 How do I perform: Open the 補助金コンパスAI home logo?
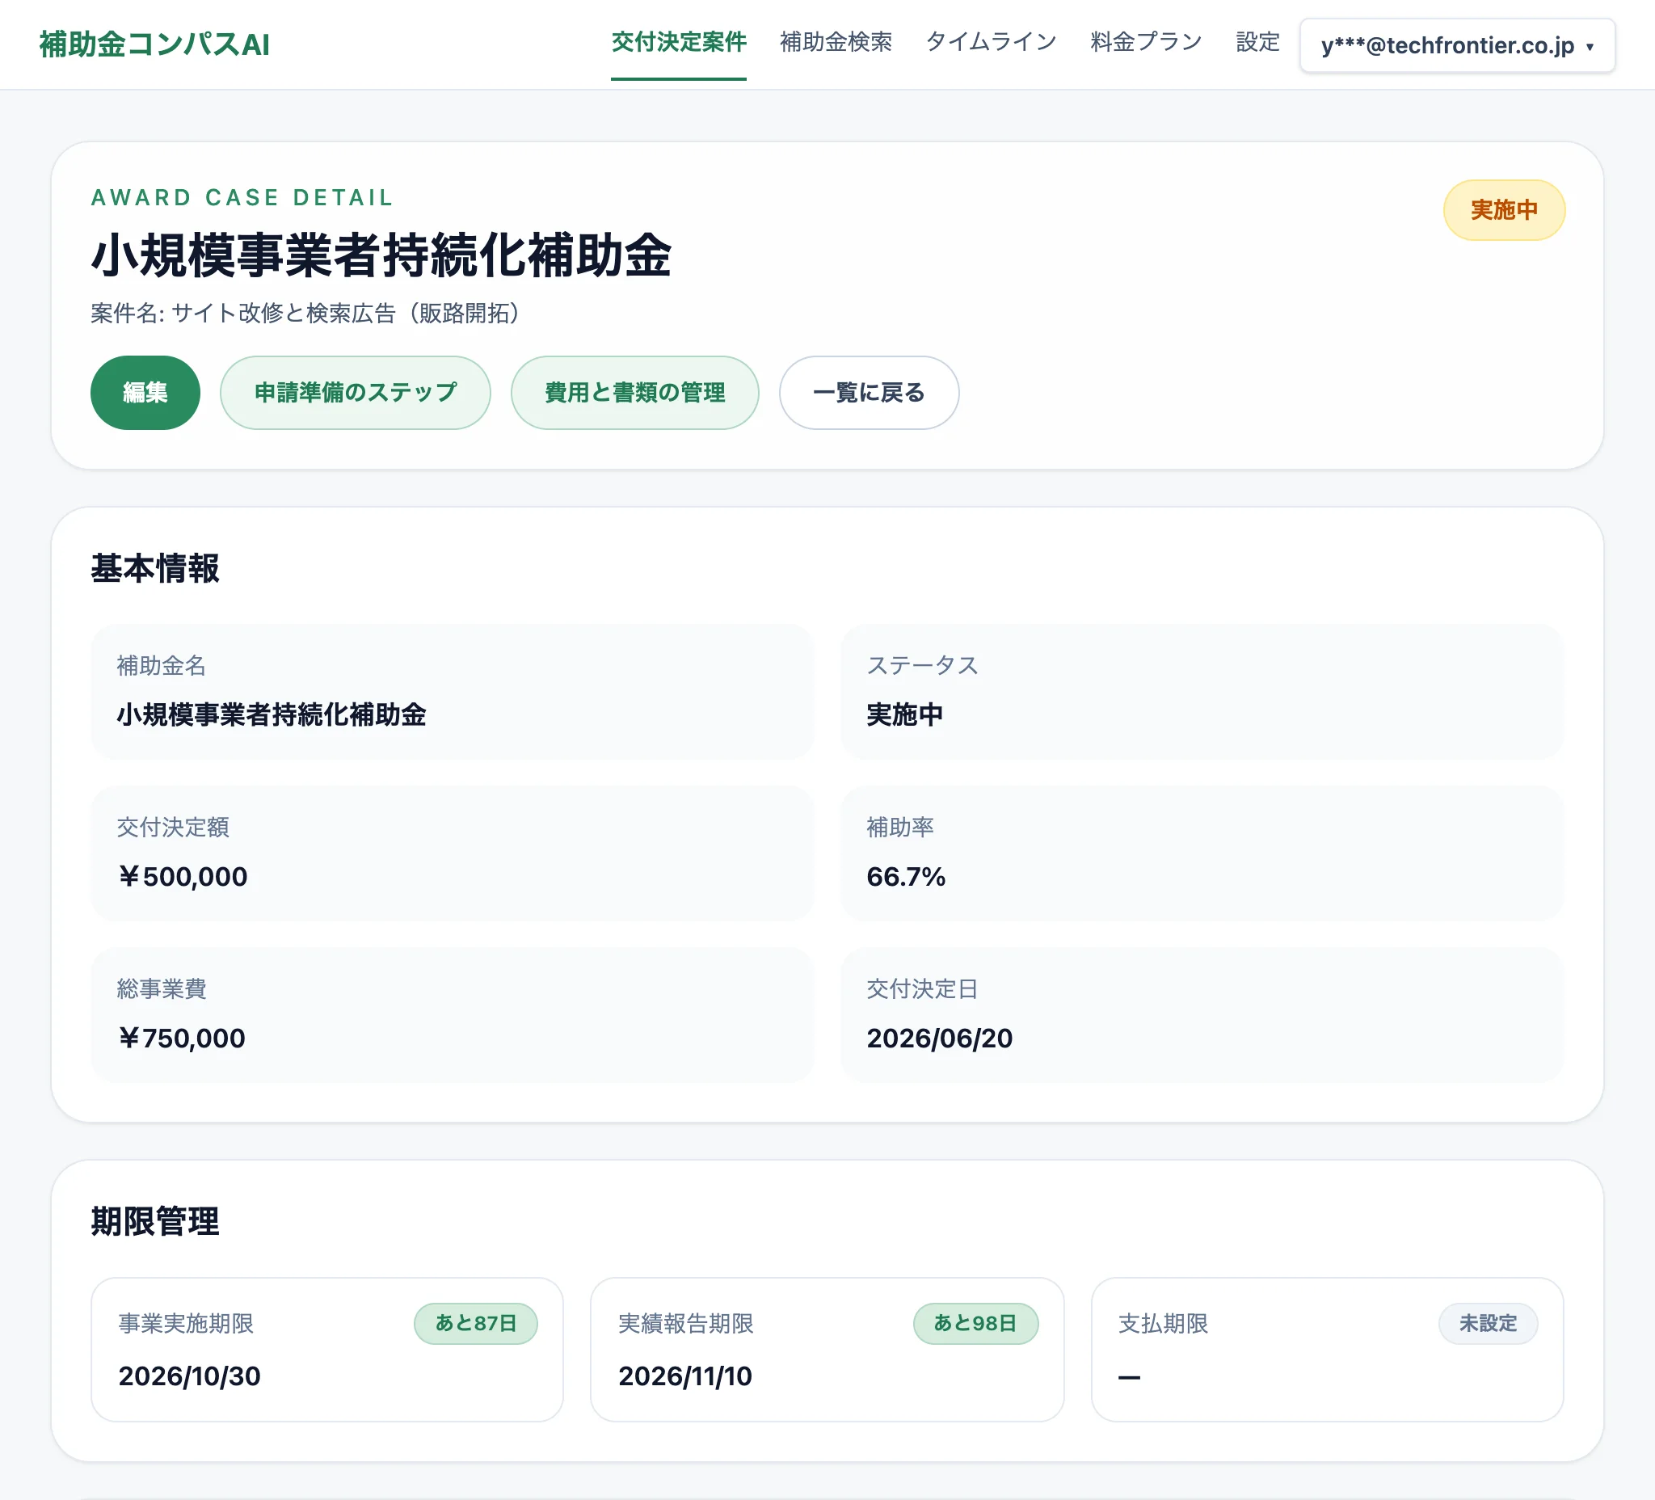(154, 44)
